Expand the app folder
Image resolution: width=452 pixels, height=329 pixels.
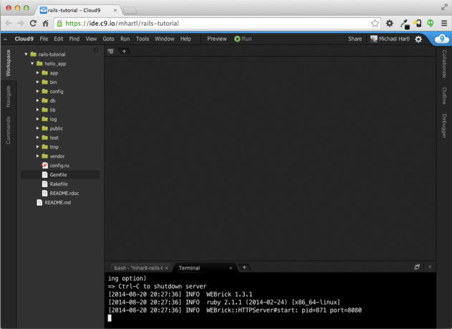[x=37, y=73]
